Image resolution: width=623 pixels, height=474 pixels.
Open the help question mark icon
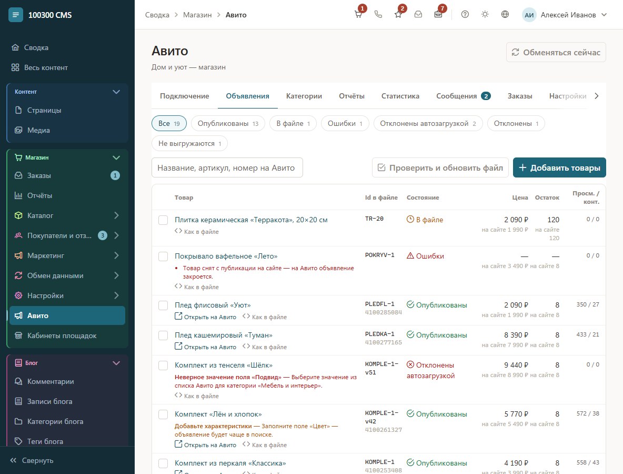[465, 15]
